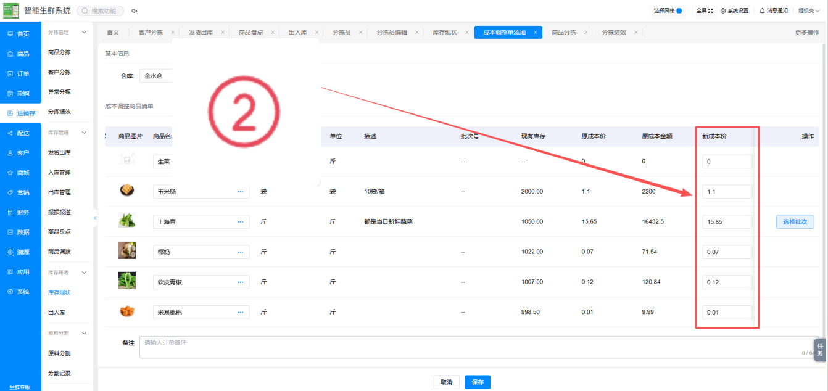Viewport: 828px width, 391px height.
Task: Click the 系统设置 gear icon
Action: click(723, 10)
